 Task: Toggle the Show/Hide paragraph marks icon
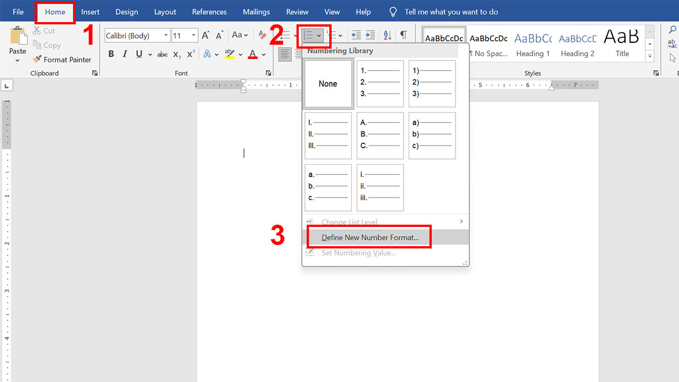pyautogui.click(x=404, y=35)
